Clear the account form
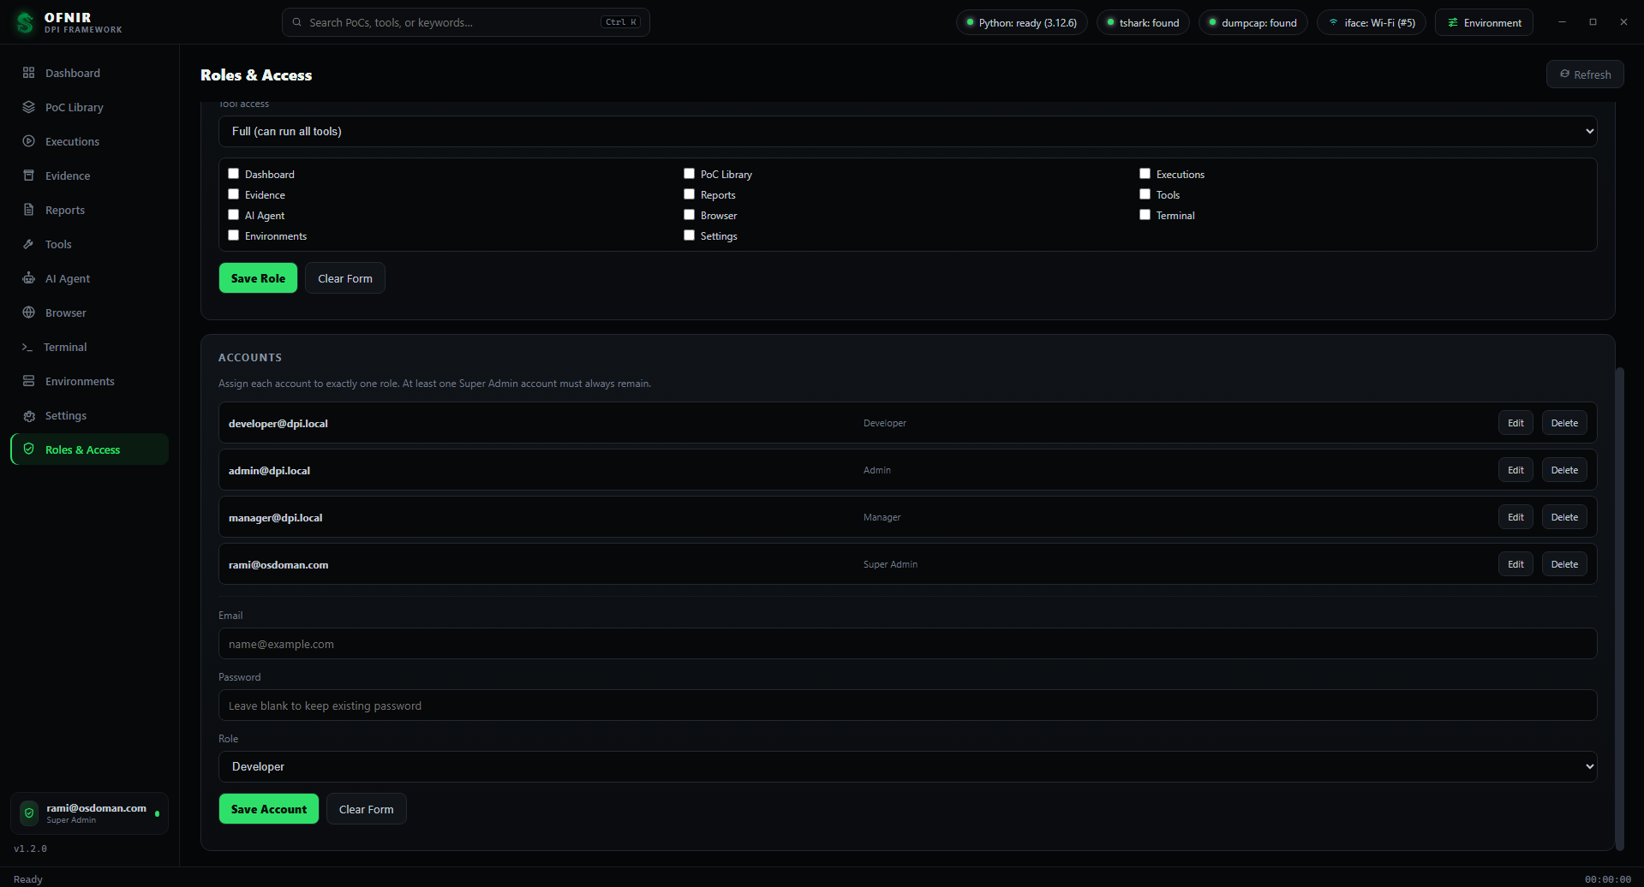Viewport: 1644px width, 887px height. [367, 809]
